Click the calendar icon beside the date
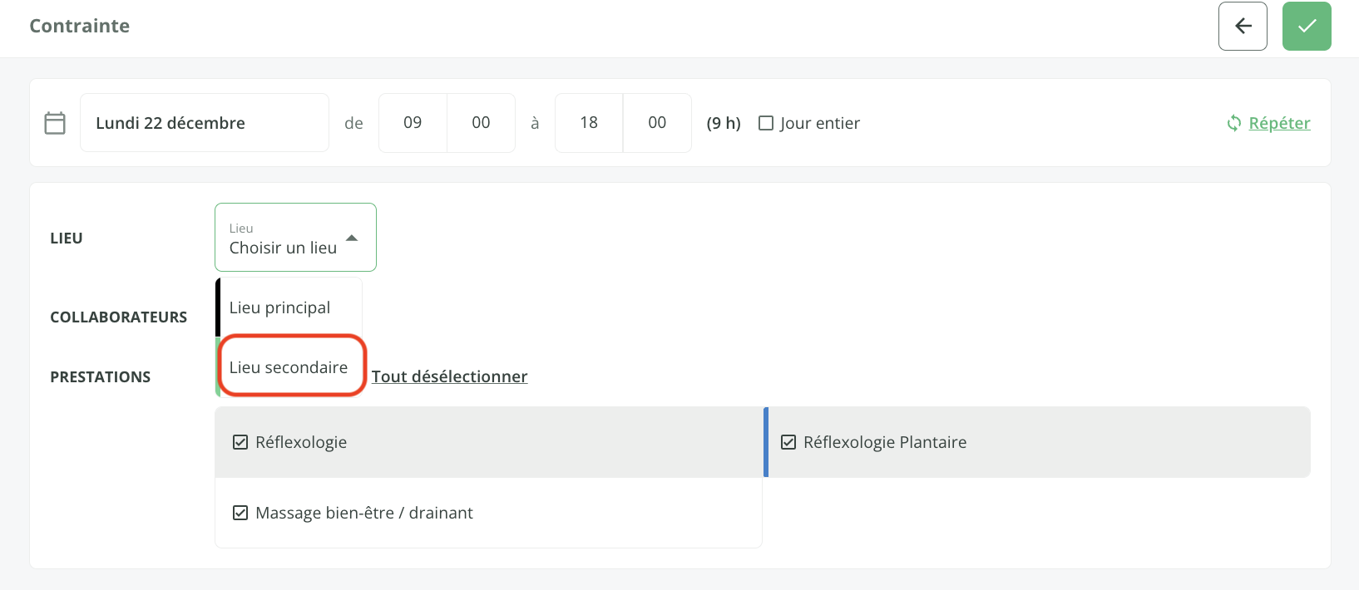The width and height of the screenshot is (1359, 590). tap(55, 123)
